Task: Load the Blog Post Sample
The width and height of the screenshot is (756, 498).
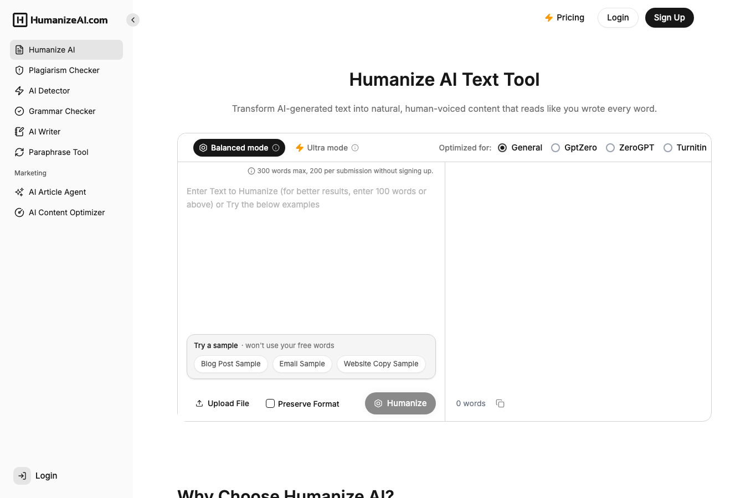Action: pos(231,364)
